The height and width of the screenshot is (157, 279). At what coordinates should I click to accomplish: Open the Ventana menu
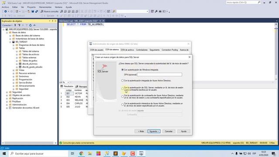pos(58,7)
